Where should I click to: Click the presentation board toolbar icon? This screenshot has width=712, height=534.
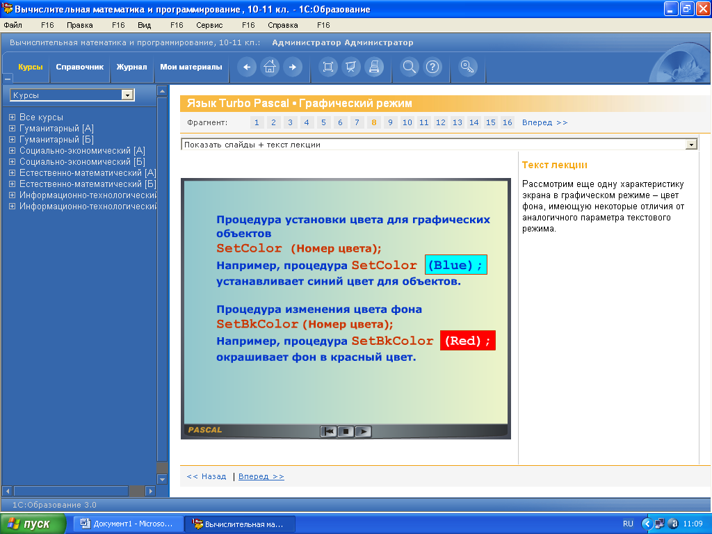pyautogui.click(x=351, y=67)
